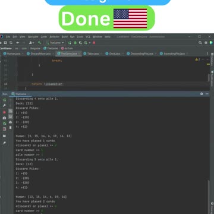Screen dimensions: 214x214
Task: Click the doTurn method breadcrumb
Action: click(67, 48)
